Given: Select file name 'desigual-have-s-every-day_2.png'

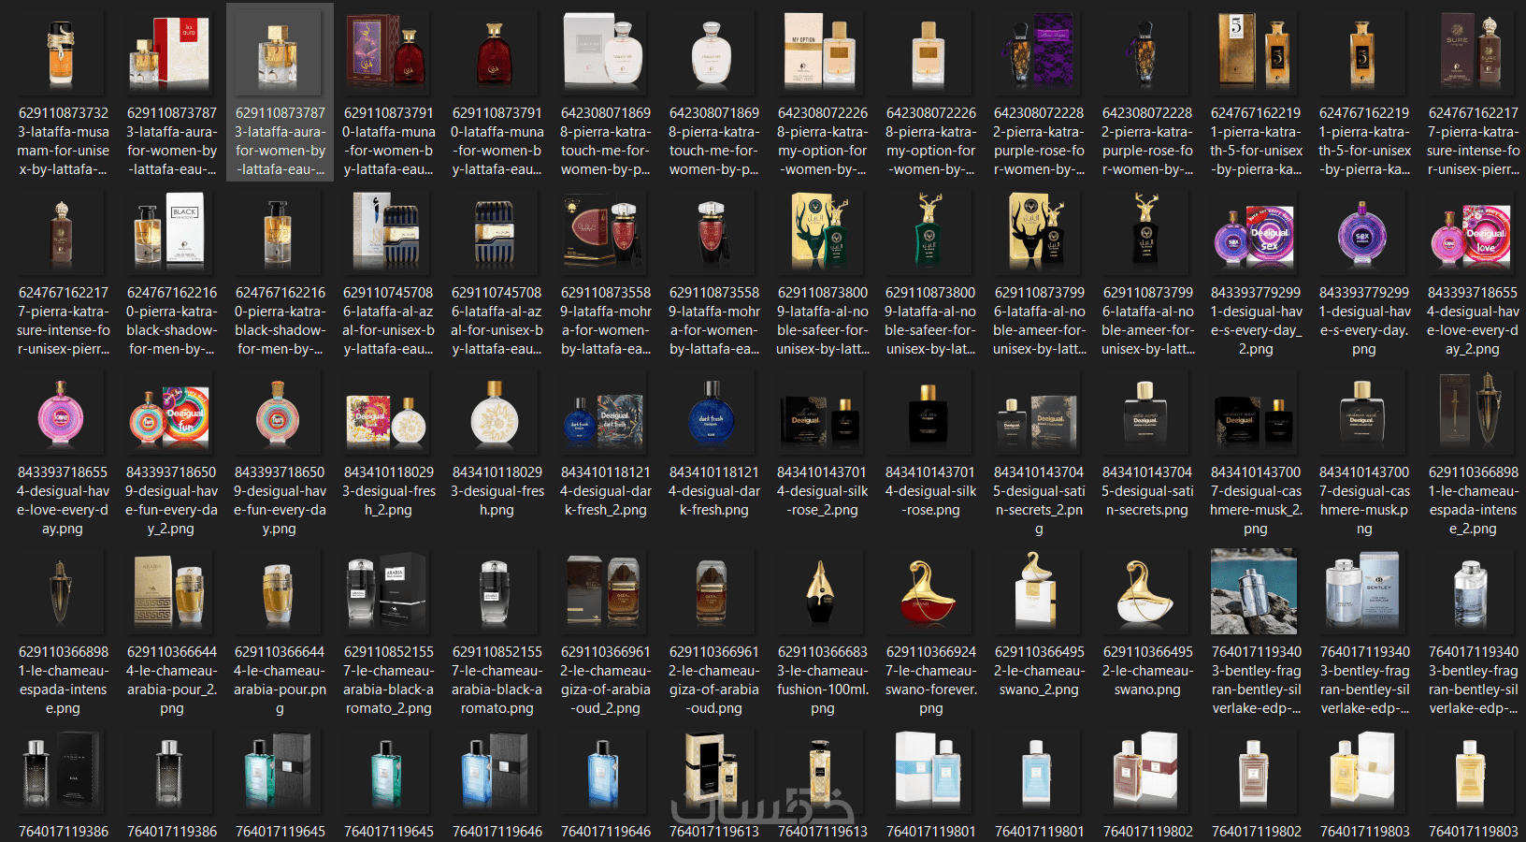Looking at the screenshot, I should point(1256,321).
